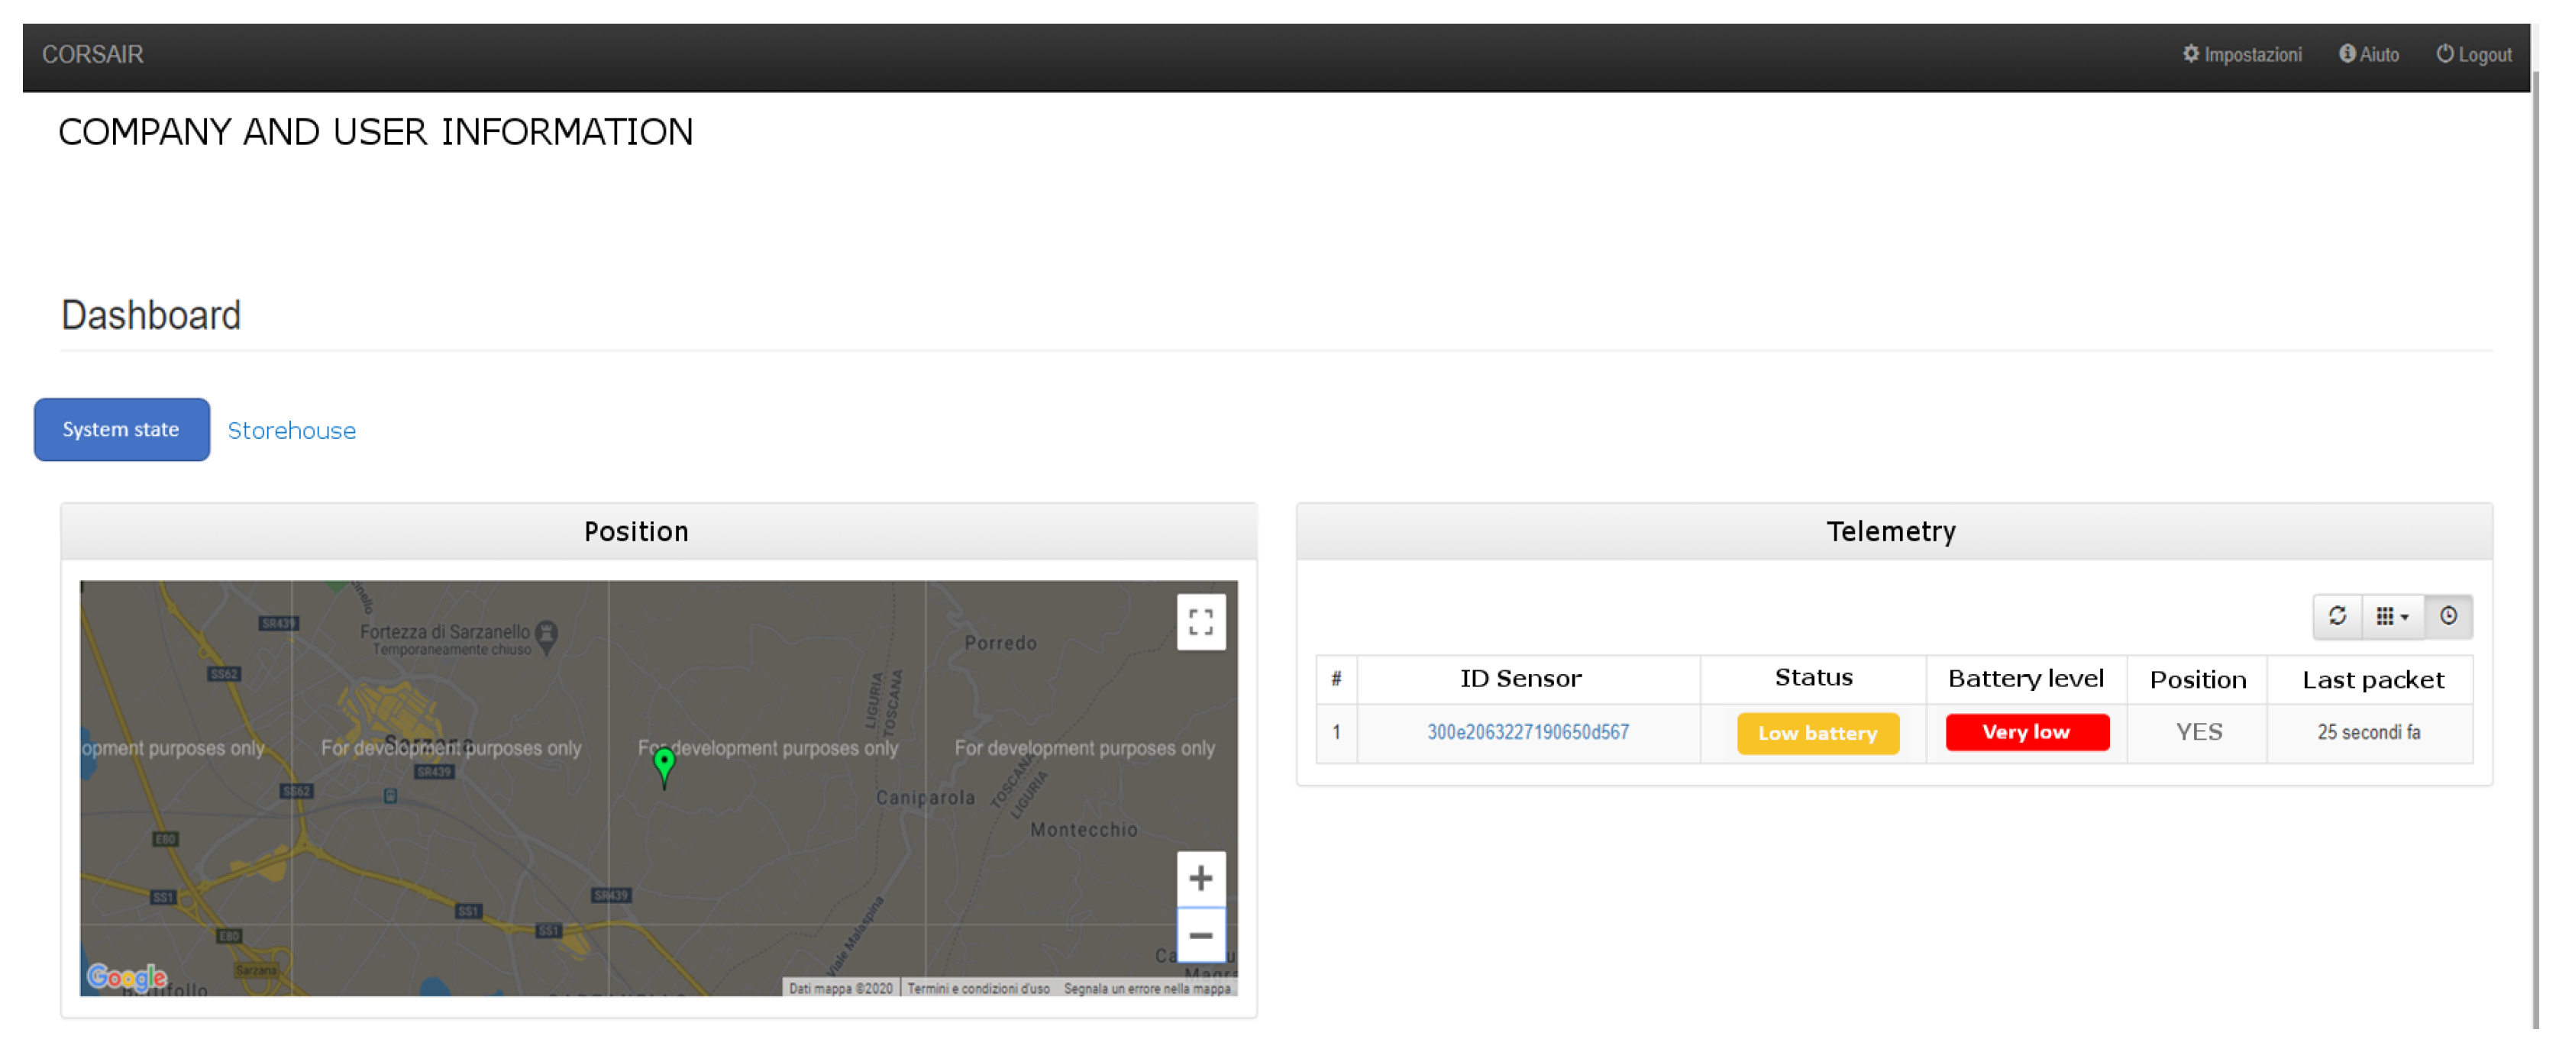The width and height of the screenshot is (2572, 1052).
Task: Switch to the Storehouse tab
Action: tap(292, 430)
